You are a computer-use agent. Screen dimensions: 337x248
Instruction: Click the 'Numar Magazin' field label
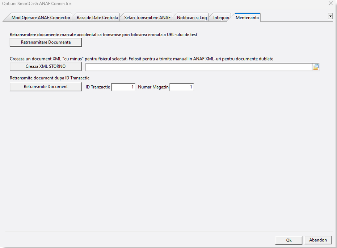(153, 87)
